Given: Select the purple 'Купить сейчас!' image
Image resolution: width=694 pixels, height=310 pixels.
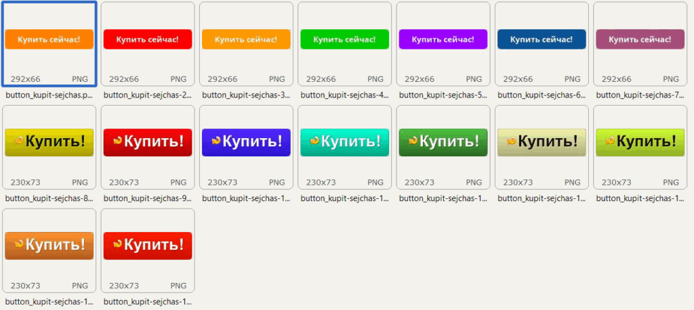Looking at the screenshot, I should pyautogui.click(x=443, y=39).
